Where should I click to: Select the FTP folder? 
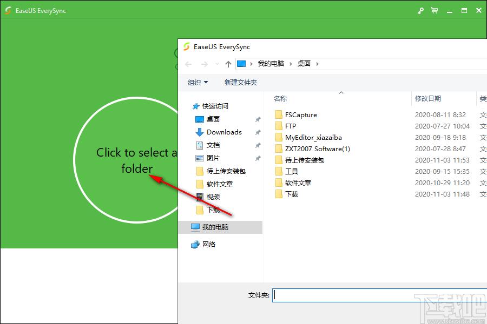pos(291,126)
